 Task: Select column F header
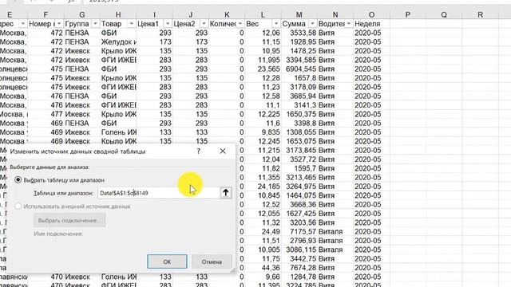(46, 14)
